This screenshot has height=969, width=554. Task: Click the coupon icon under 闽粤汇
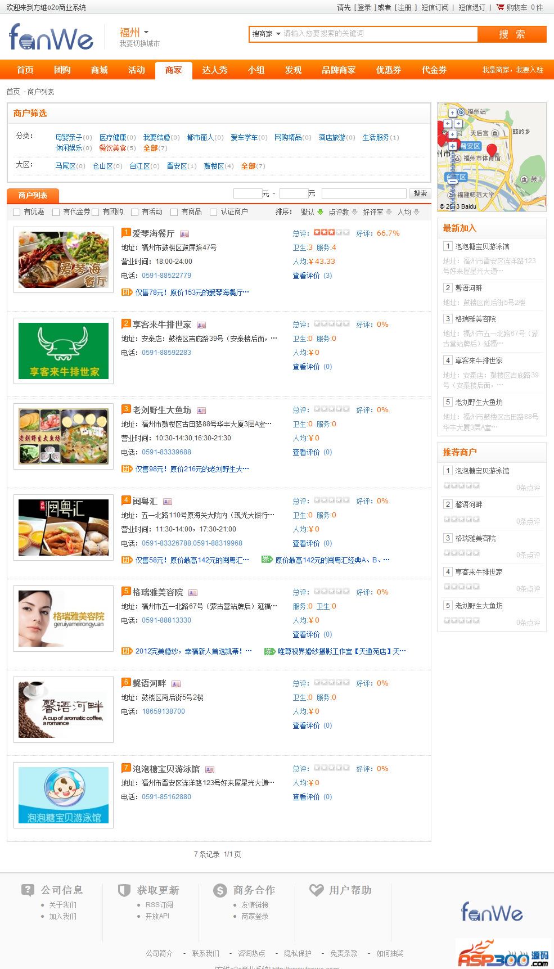pyautogui.click(x=267, y=560)
